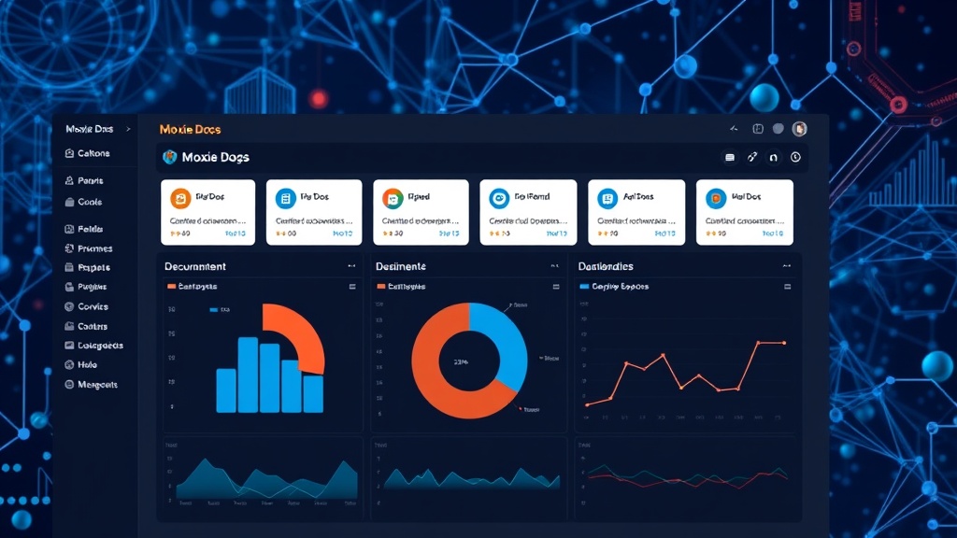The image size is (957, 538).
Task: Click the round icon beside Mergoets
Action: [69, 385]
